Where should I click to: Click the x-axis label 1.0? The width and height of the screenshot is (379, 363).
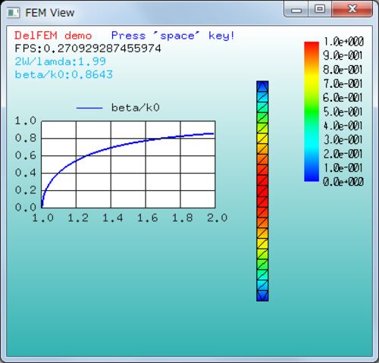point(42,217)
